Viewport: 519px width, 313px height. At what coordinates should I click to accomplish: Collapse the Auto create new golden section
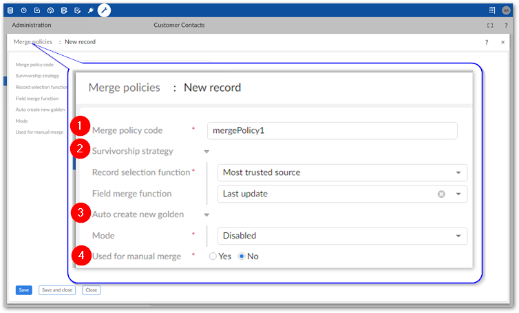[205, 214]
